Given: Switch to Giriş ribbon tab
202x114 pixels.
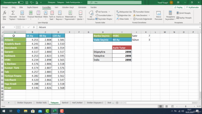Looking at the screenshot, I should pos(13,7).
